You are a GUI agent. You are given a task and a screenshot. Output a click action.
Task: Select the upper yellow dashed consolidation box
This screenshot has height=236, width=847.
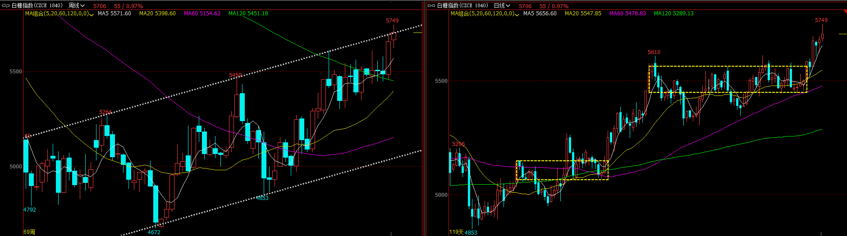pyautogui.click(x=728, y=67)
